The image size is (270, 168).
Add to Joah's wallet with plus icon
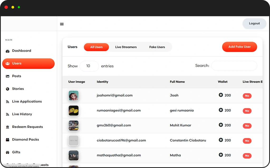(x=221, y=95)
